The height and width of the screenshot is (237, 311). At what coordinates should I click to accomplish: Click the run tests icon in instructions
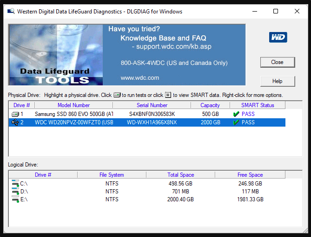(x=117, y=95)
